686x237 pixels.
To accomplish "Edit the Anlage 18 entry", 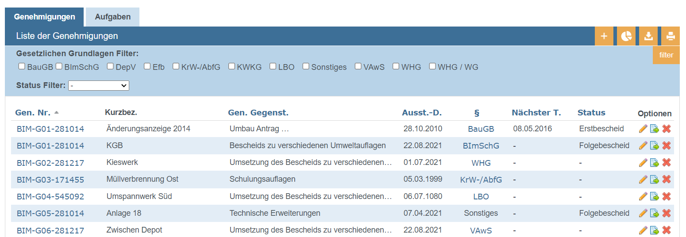I will pyautogui.click(x=643, y=213).
